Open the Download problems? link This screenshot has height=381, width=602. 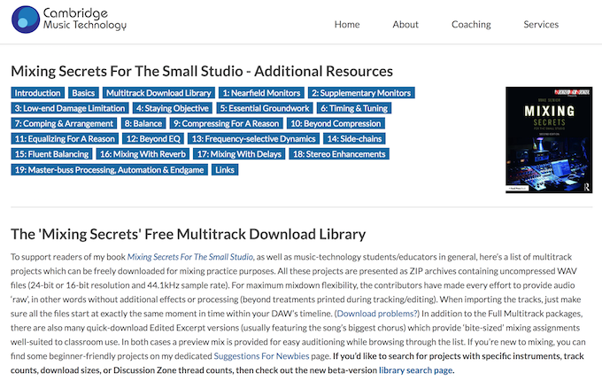[377, 314]
